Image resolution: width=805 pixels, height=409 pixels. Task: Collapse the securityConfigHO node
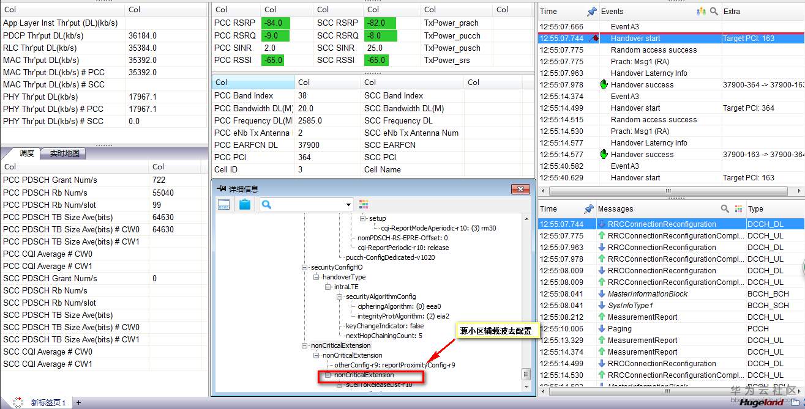click(x=305, y=267)
